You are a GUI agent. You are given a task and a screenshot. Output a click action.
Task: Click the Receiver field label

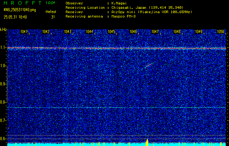(74, 12)
